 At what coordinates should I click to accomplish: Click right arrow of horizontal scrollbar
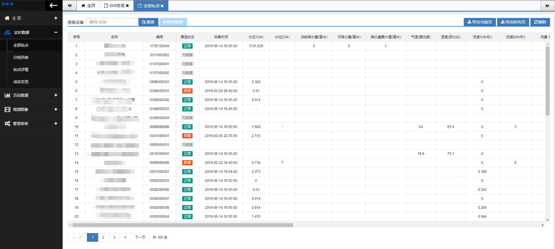(543, 225)
